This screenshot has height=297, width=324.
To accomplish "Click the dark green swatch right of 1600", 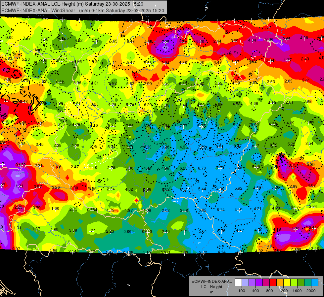I will click(301, 282).
